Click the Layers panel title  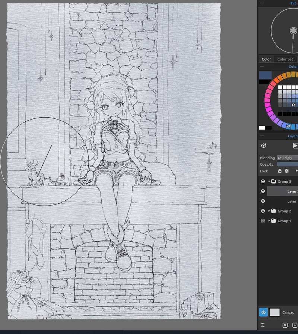tap(293, 136)
